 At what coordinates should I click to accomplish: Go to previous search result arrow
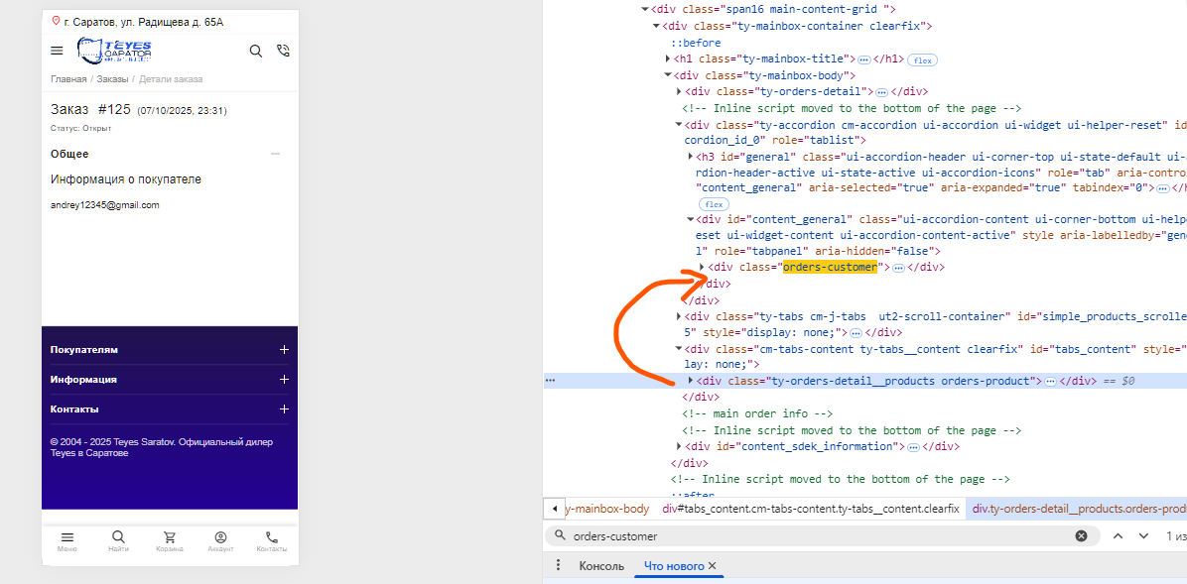(x=1118, y=535)
